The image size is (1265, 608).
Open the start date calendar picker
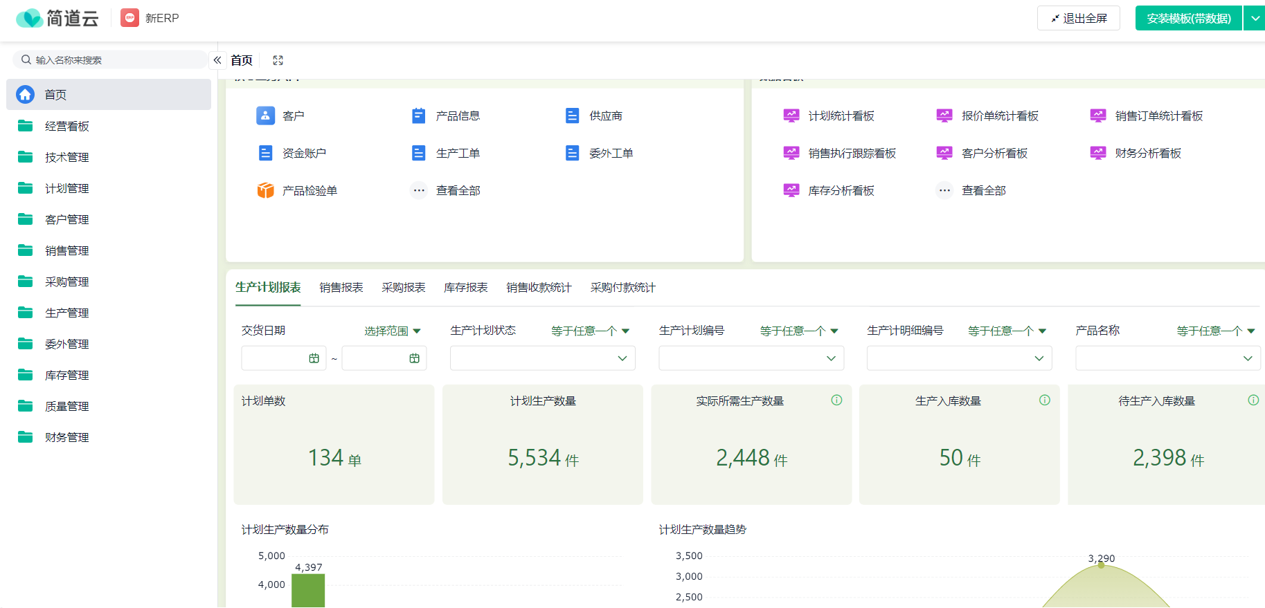(314, 358)
